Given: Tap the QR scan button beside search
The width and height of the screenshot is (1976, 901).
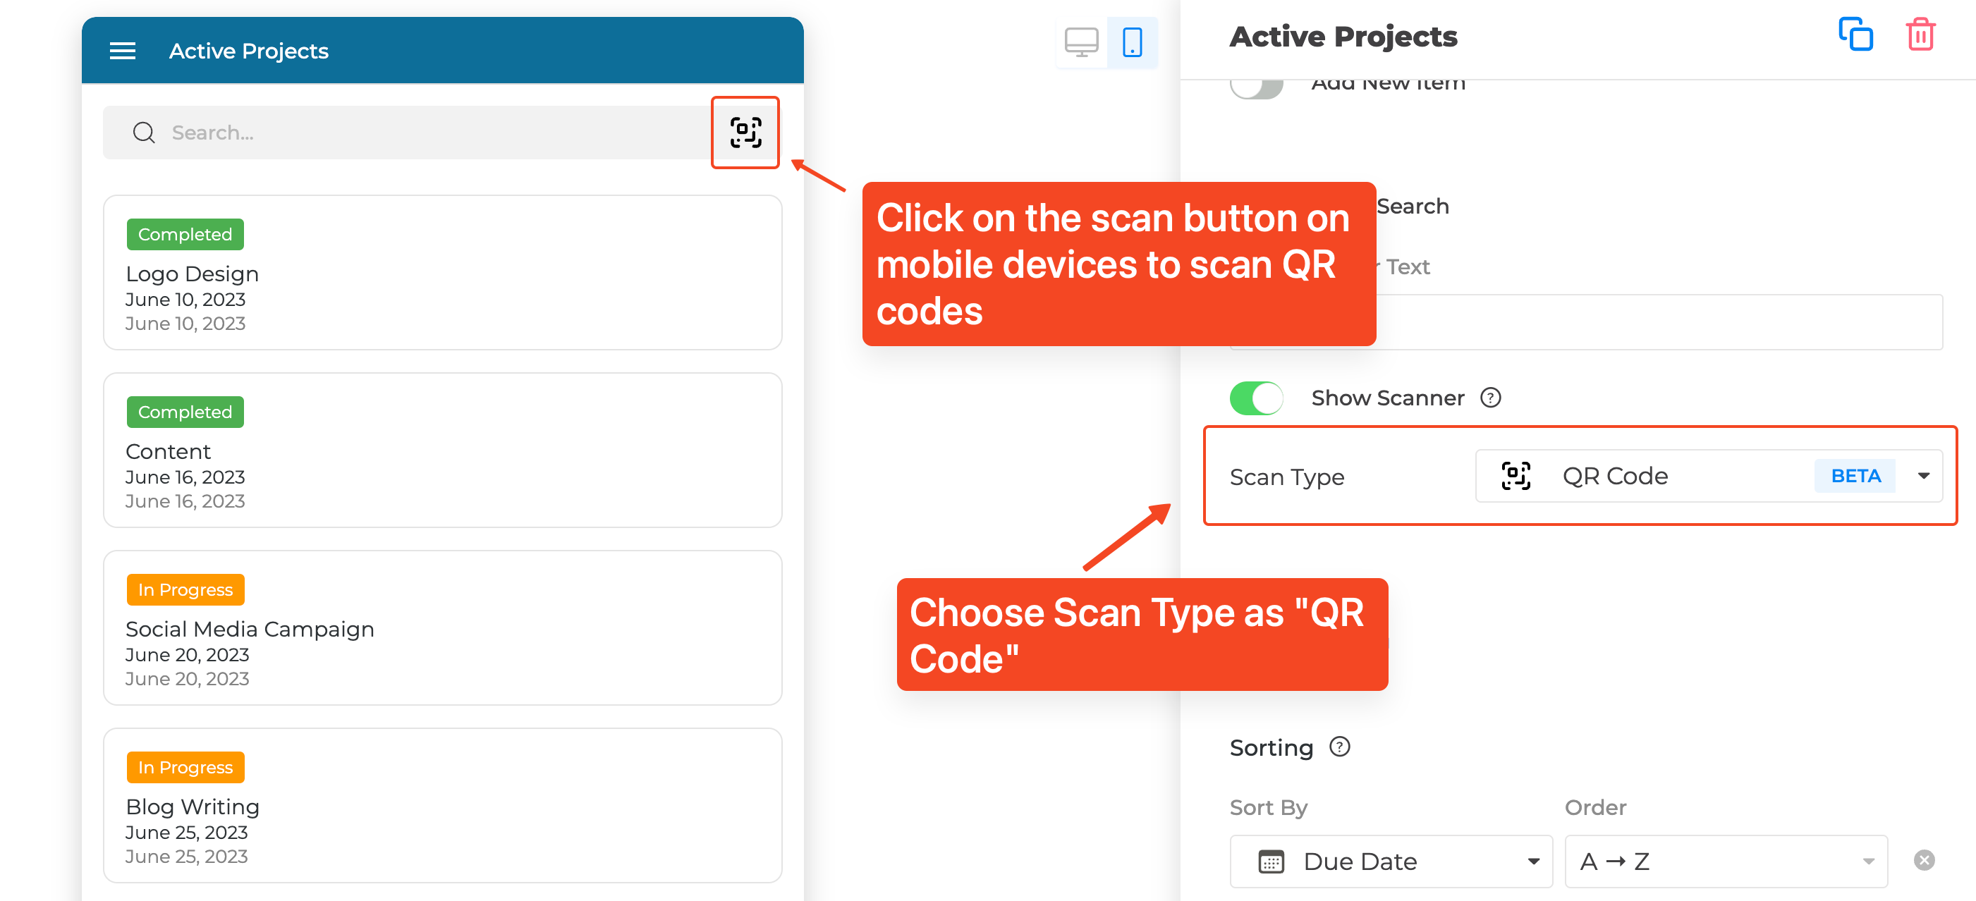Looking at the screenshot, I should click(x=745, y=132).
